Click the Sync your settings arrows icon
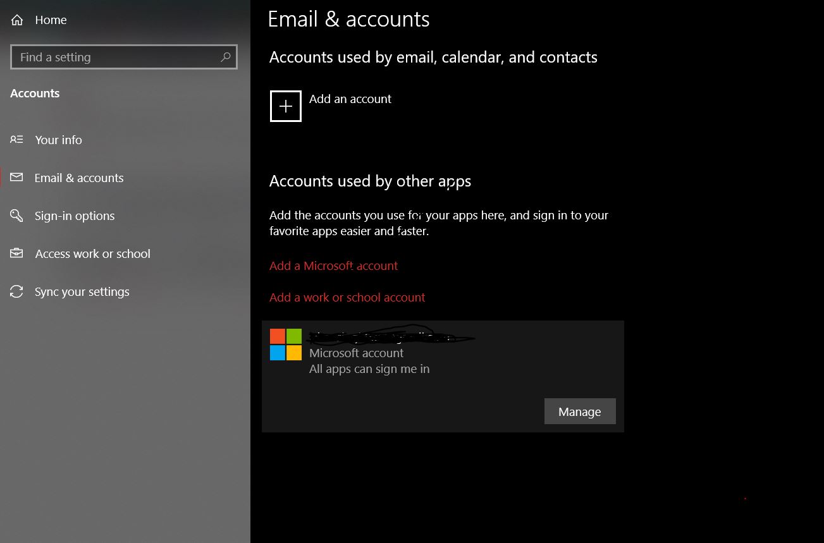This screenshot has width=824, height=543. click(x=17, y=291)
